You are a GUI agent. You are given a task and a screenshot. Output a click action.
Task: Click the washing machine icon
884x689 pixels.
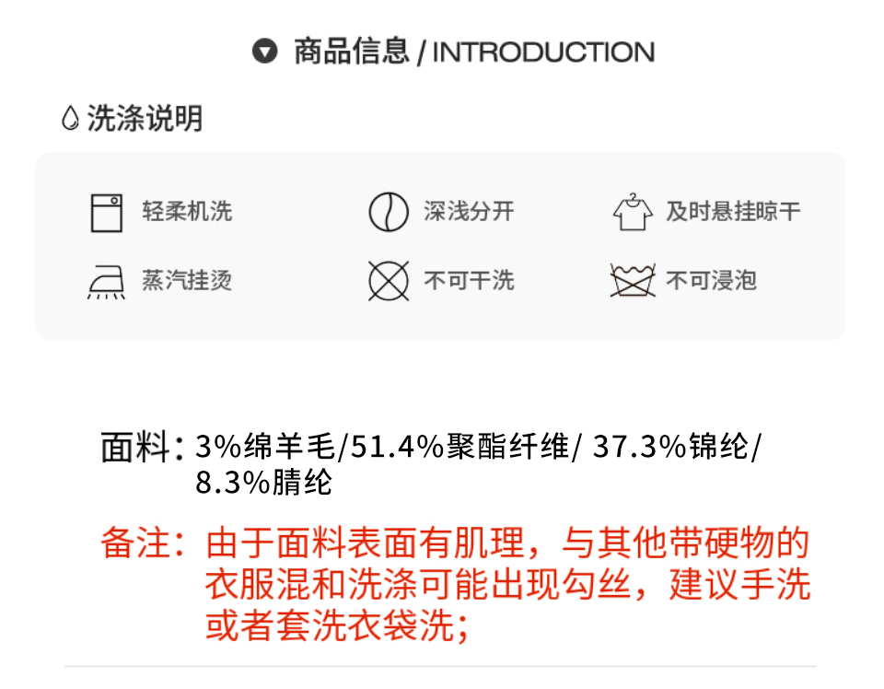tap(107, 213)
